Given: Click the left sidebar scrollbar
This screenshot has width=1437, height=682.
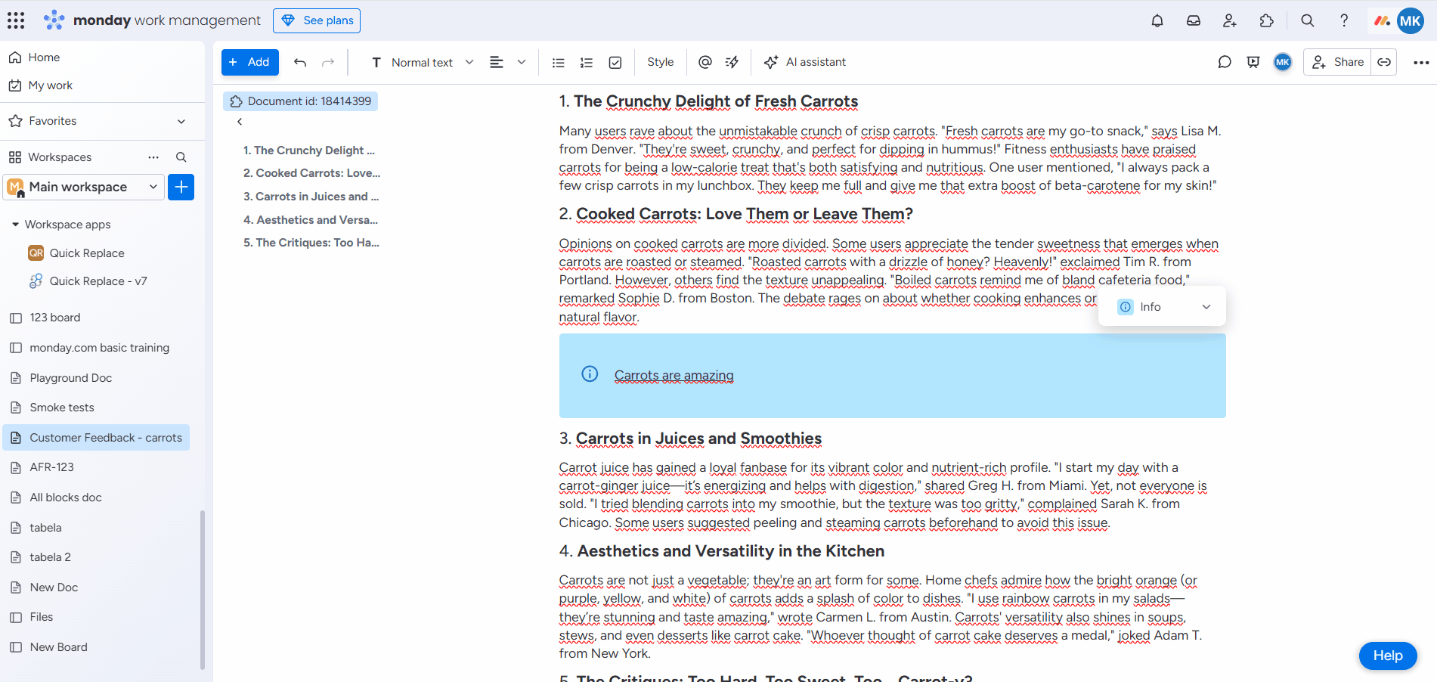Looking at the screenshot, I should (x=202, y=590).
